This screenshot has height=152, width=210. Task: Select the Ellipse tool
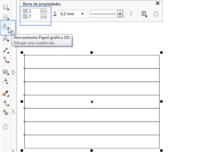(5, 16)
